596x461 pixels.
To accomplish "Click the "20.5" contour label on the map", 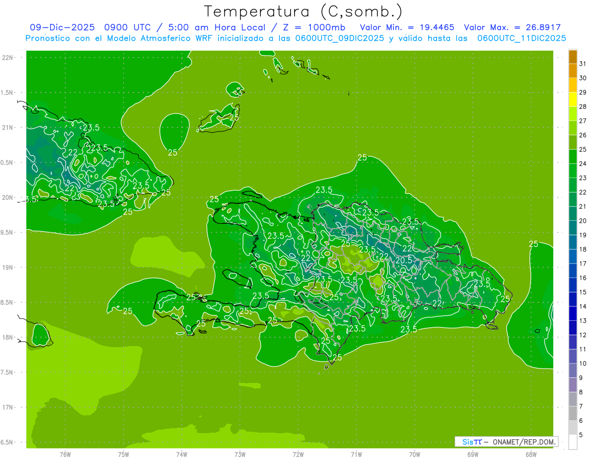I will click(404, 260).
